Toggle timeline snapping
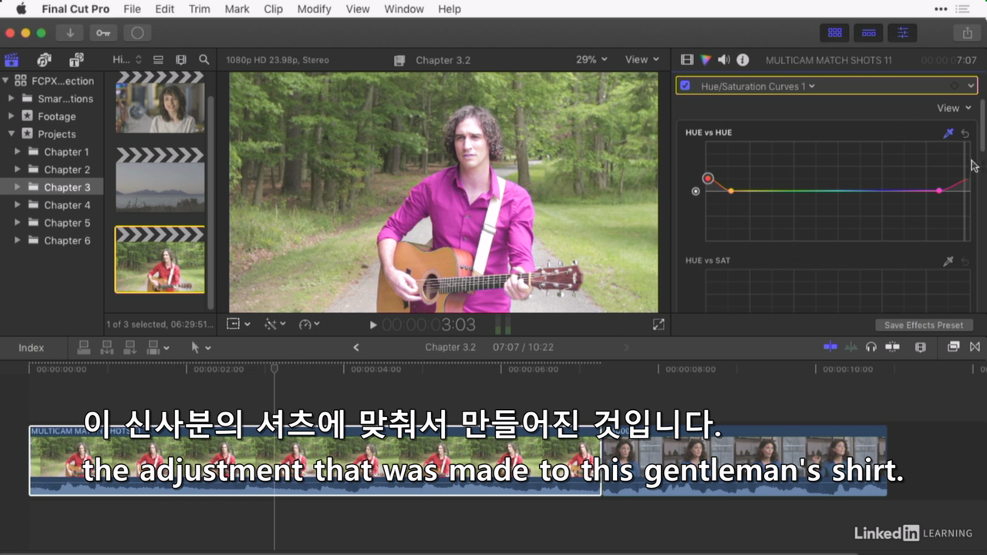The width and height of the screenshot is (987, 555). 892,347
